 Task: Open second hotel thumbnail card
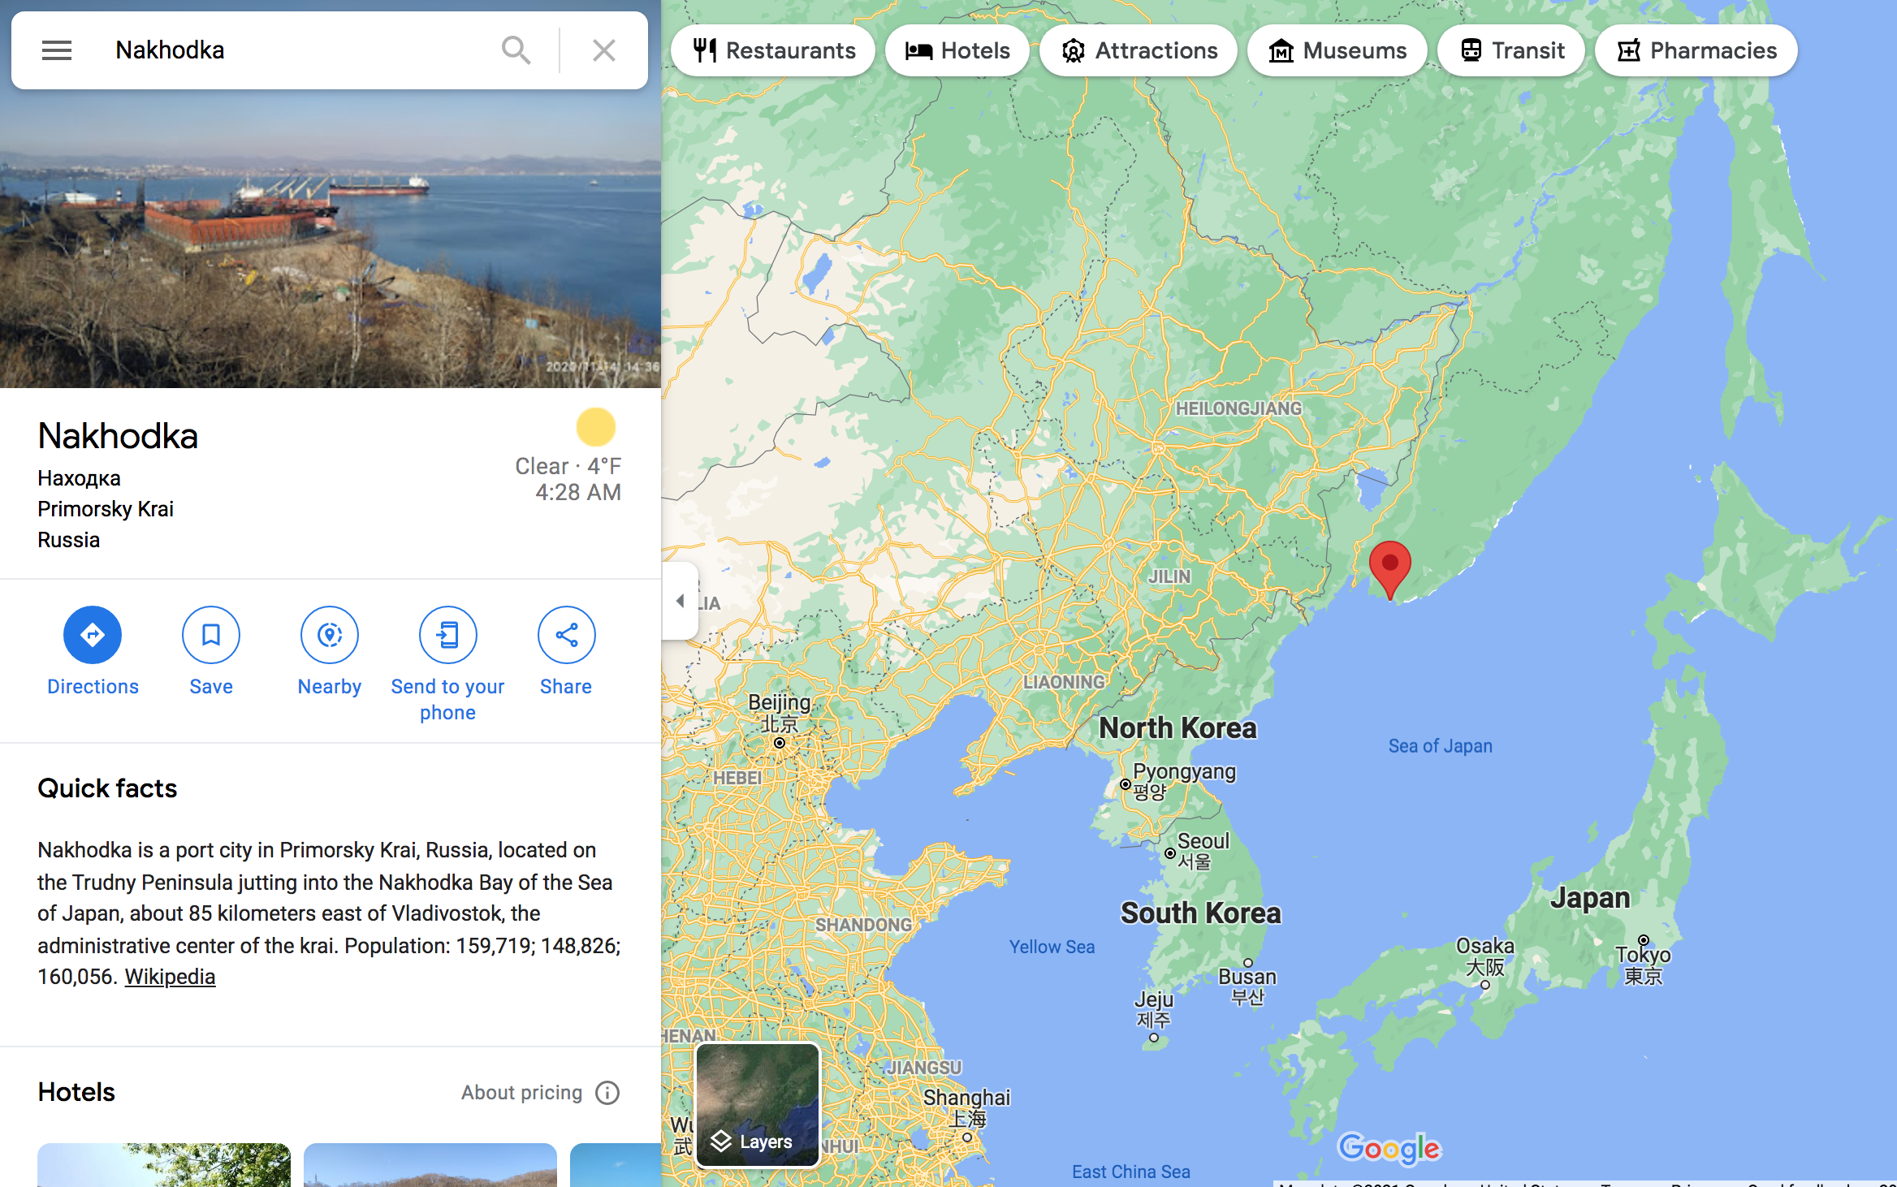pyautogui.click(x=430, y=1165)
